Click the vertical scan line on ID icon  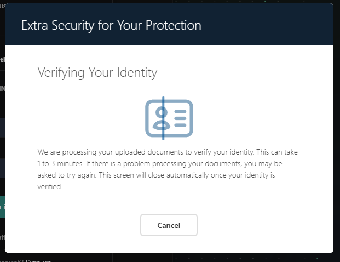[x=163, y=118]
